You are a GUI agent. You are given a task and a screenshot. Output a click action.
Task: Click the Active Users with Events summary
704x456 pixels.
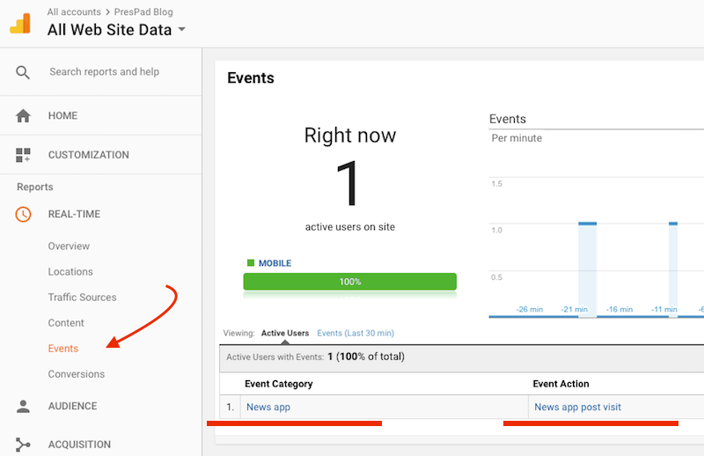click(x=315, y=357)
